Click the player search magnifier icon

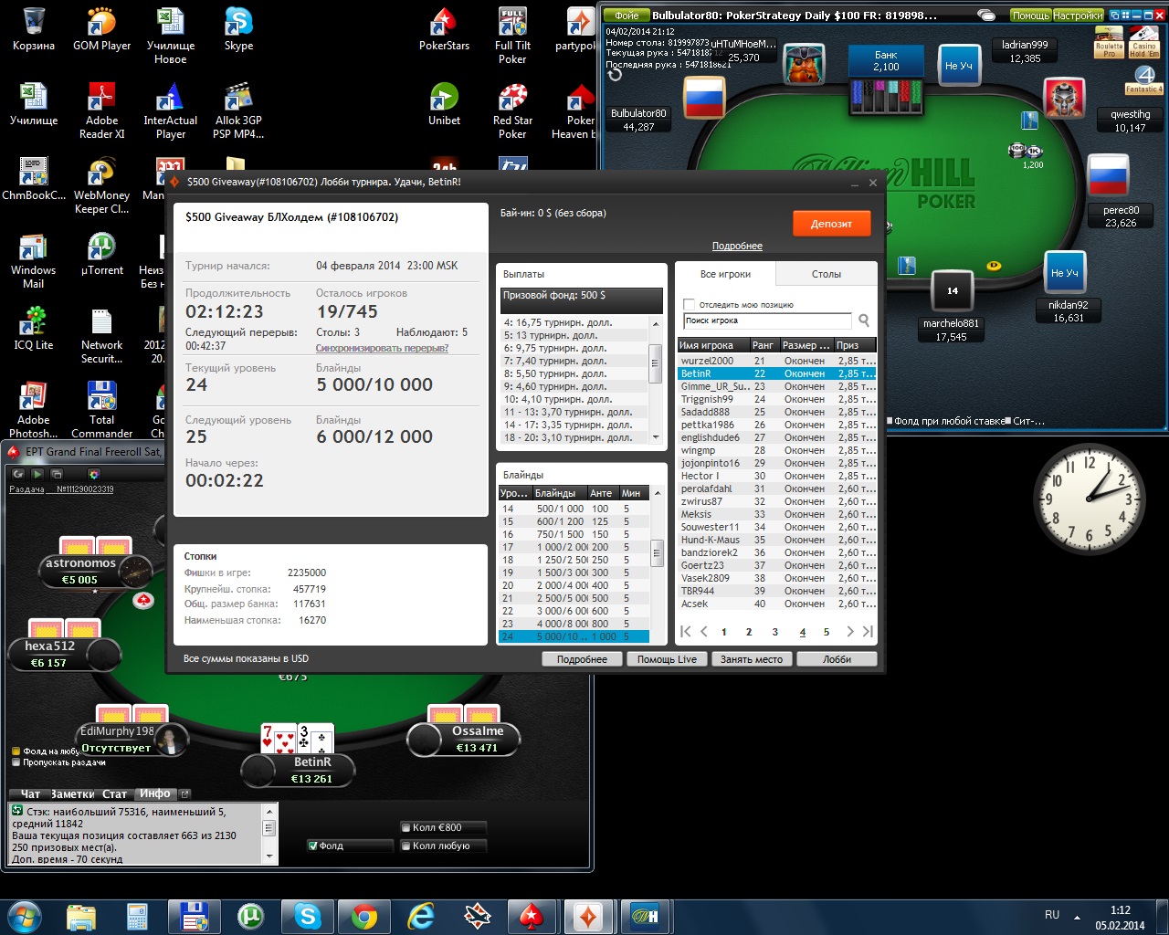[864, 320]
